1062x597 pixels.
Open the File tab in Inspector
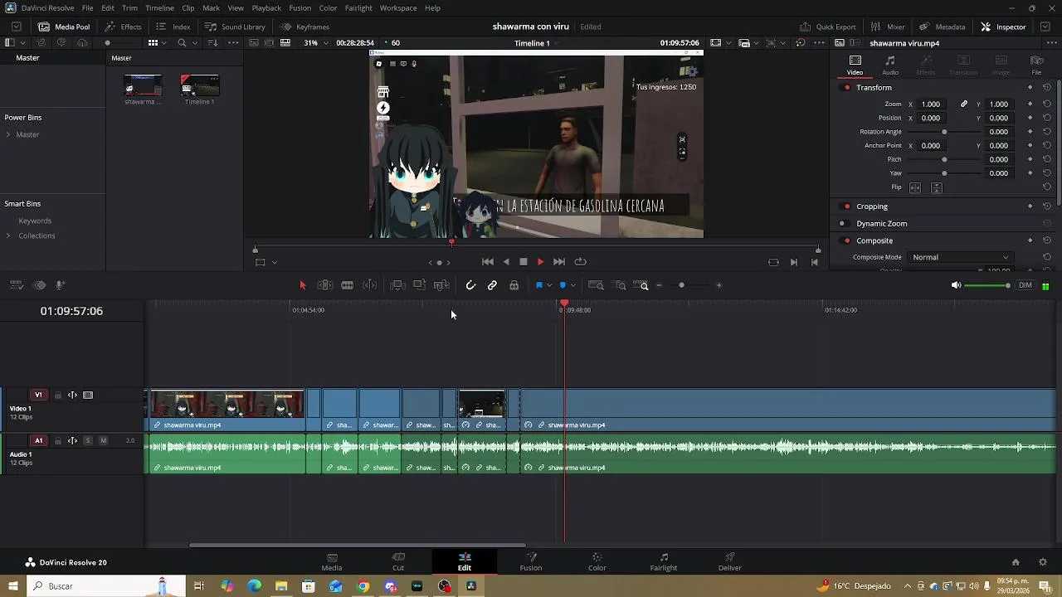[1036, 66]
